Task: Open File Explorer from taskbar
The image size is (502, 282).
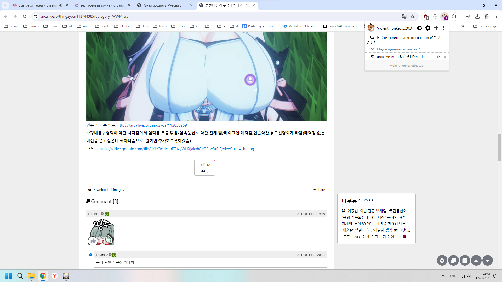Action: coord(32,276)
